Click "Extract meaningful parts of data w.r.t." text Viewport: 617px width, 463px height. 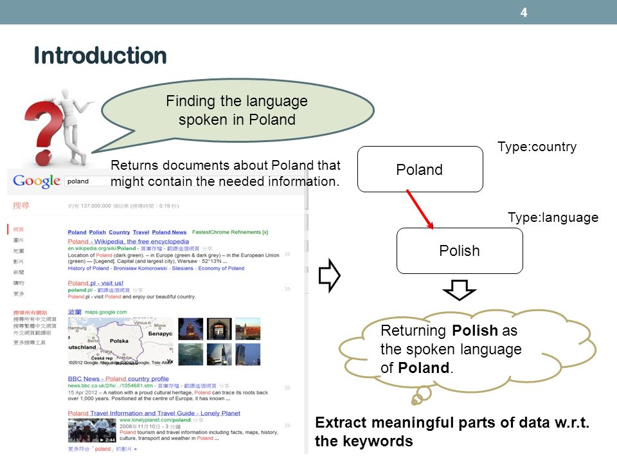pos(452,422)
